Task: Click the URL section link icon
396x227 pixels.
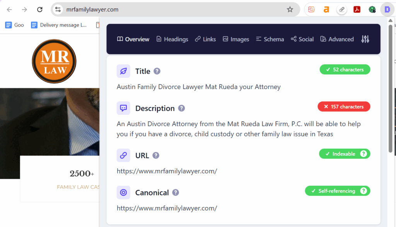Action: click(x=123, y=155)
